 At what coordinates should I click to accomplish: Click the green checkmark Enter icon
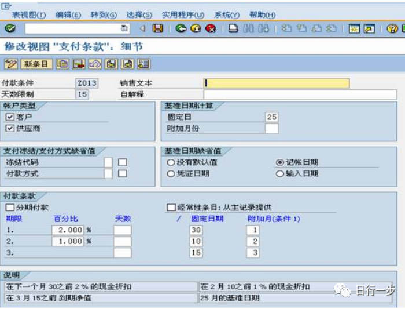pos(10,28)
